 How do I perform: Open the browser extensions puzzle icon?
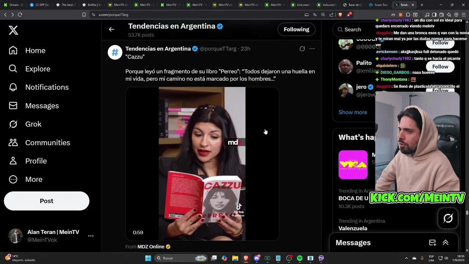coord(408,15)
